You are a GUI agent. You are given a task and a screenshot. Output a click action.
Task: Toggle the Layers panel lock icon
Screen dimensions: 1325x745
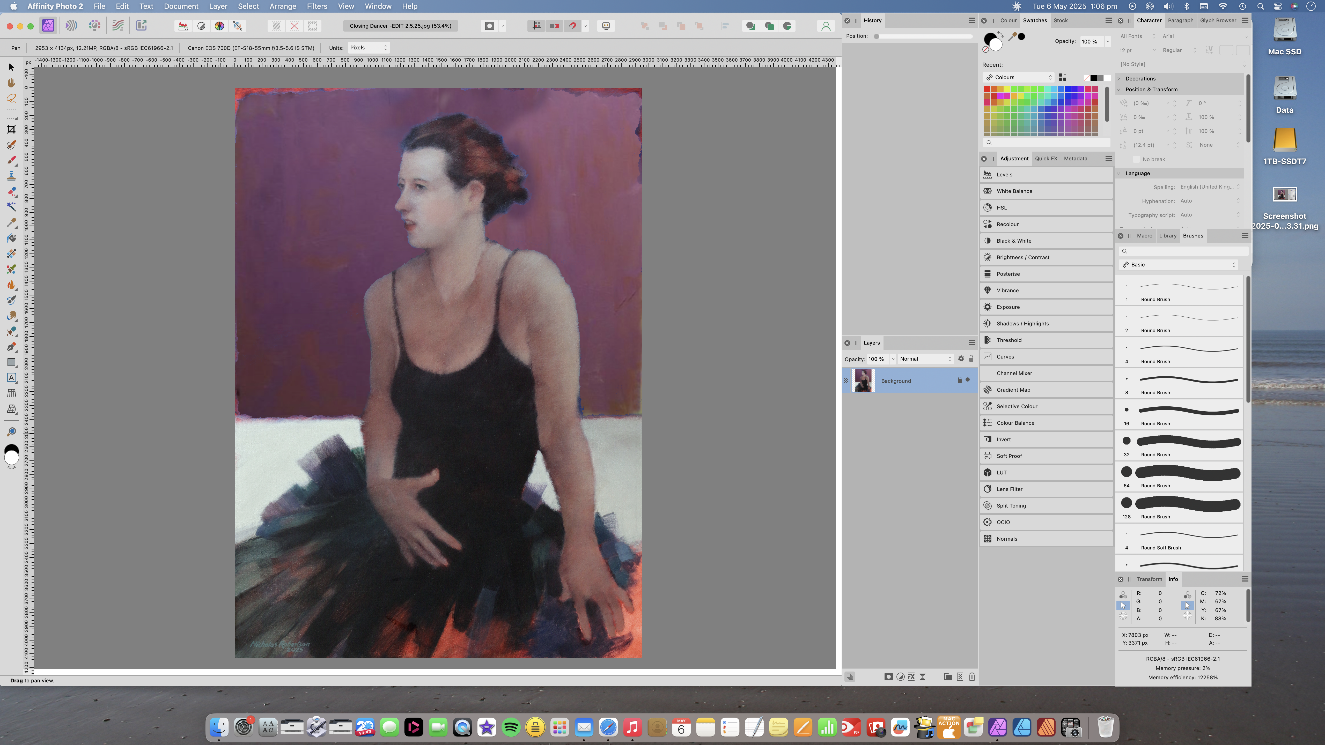pos(971,359)
